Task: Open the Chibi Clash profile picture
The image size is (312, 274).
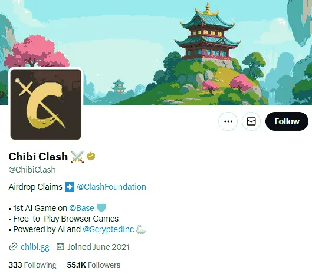Action: click(46, 104)
